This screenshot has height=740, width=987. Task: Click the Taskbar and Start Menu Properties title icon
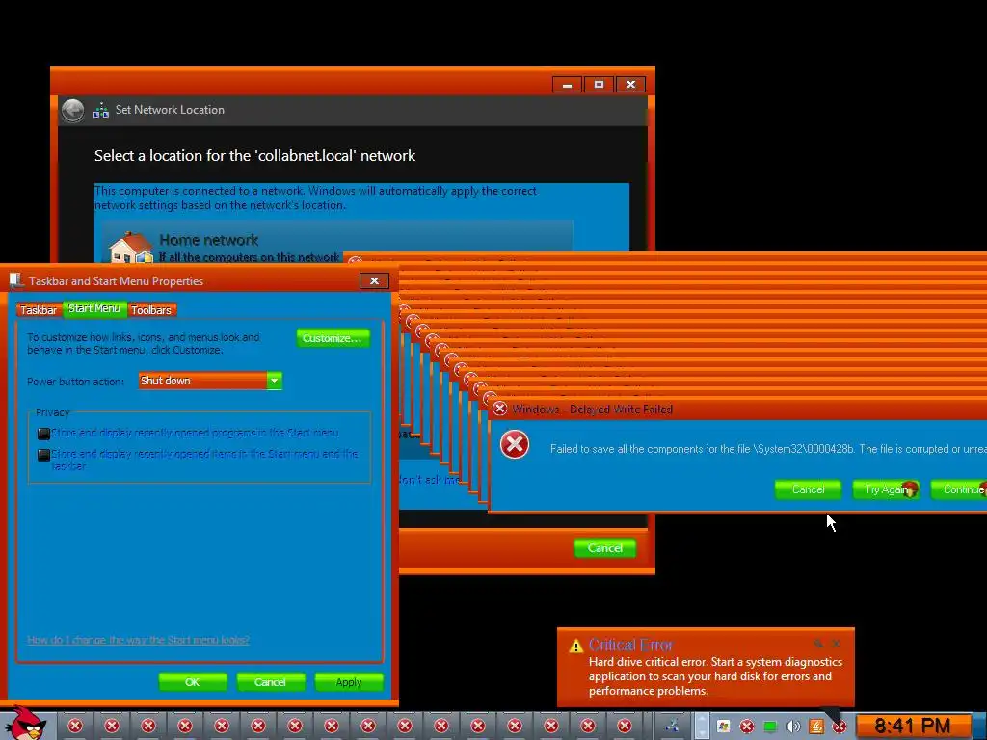point(15,280)
